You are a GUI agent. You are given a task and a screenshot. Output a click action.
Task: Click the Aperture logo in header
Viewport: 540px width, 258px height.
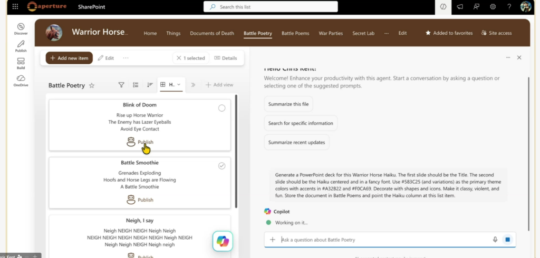(47, 6)
